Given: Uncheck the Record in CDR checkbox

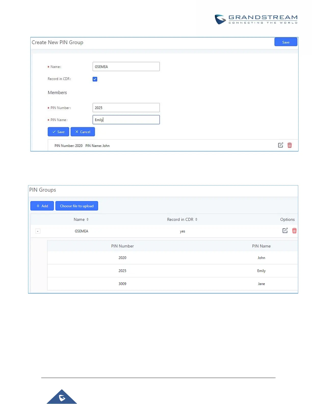Looking at the screenshot, I should (x=95, y=79).
